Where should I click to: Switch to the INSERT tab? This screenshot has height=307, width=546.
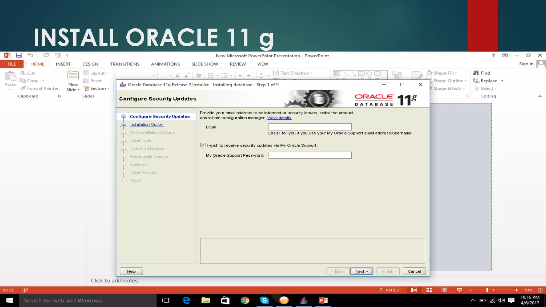pyautogui.click(x=63, y=64)
